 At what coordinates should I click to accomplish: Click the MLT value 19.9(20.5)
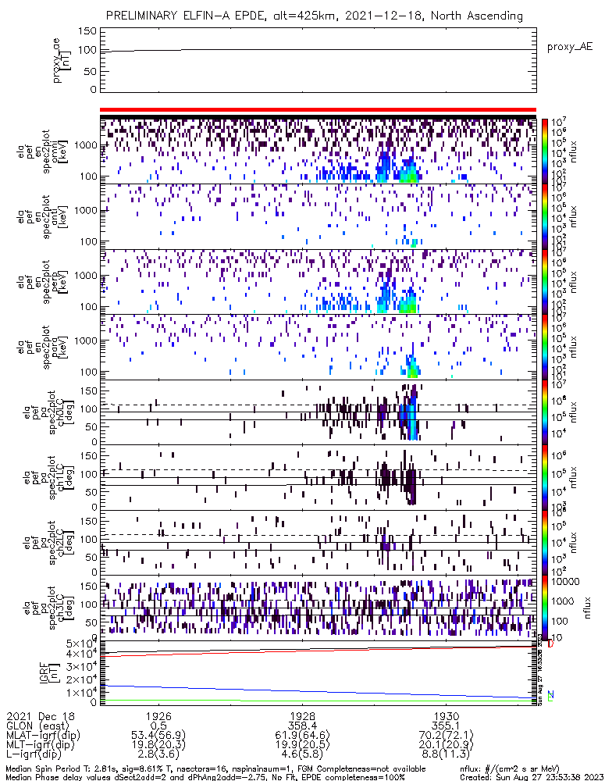tap(302, 745)
